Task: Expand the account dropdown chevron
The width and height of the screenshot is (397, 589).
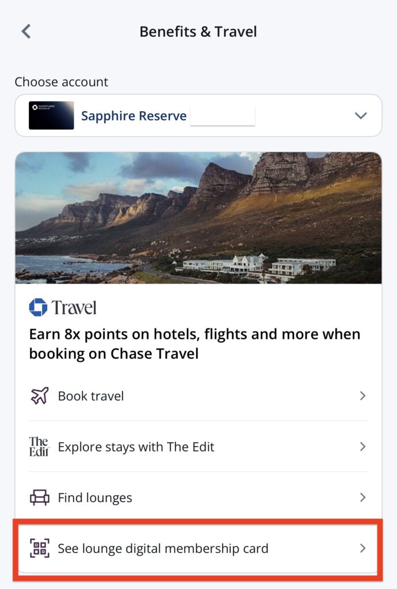Action: [x=361, y=116]
